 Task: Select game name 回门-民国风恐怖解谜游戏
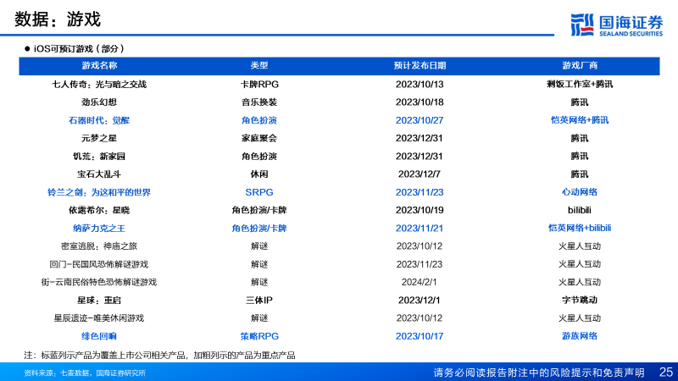[99, 264]
